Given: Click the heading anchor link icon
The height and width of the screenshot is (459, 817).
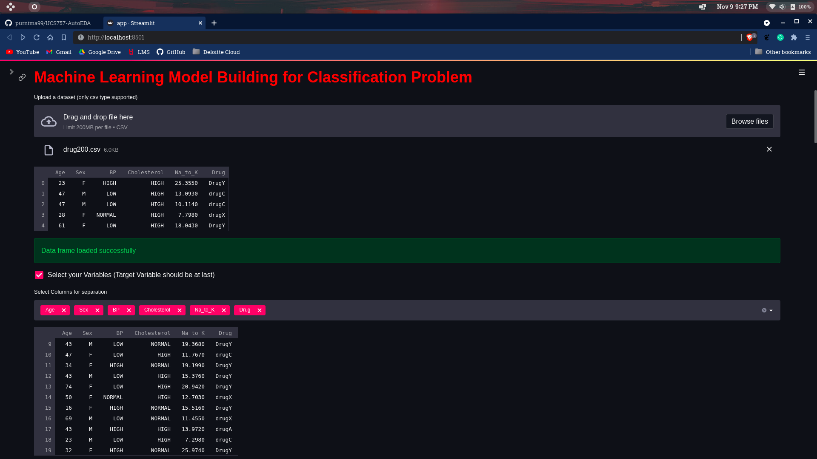Looking at the screenshot, I should coord(22,77).
